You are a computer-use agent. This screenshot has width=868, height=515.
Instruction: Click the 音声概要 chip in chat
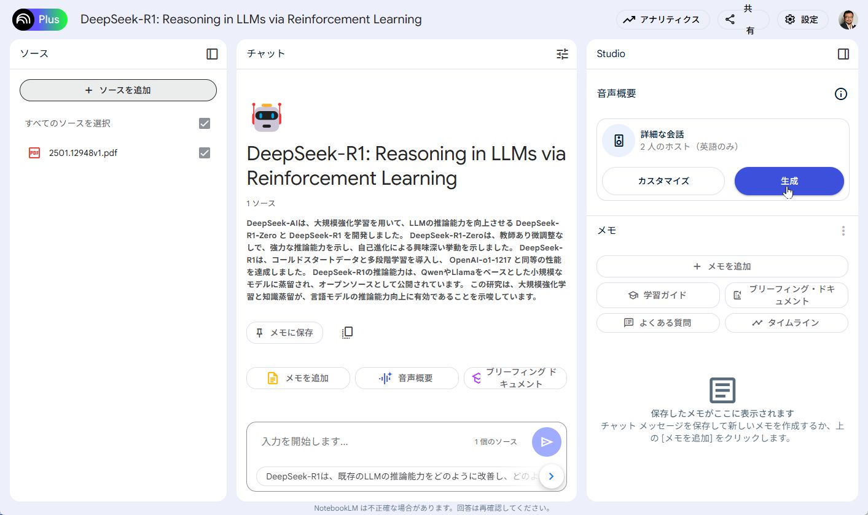point(407,378)
